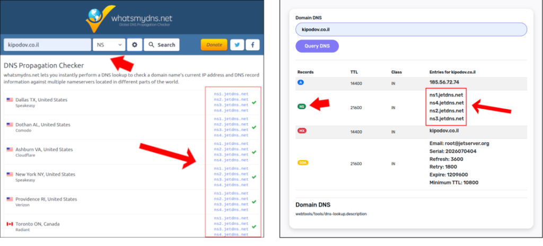The image size is (543, 246).
Task: Select Providence RI, United States text
Action: (x=47, y=199)
